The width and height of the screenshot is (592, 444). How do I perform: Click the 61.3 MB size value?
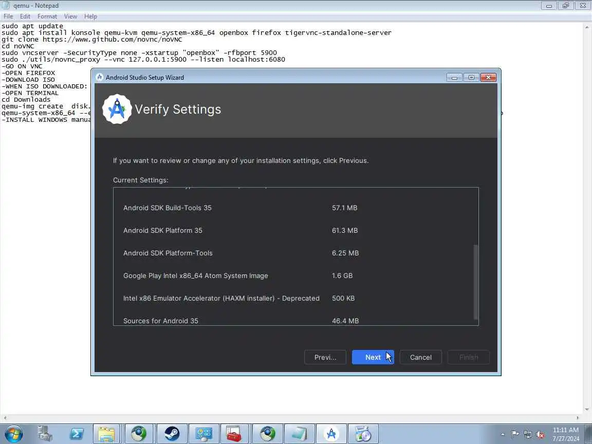point(345,230)
